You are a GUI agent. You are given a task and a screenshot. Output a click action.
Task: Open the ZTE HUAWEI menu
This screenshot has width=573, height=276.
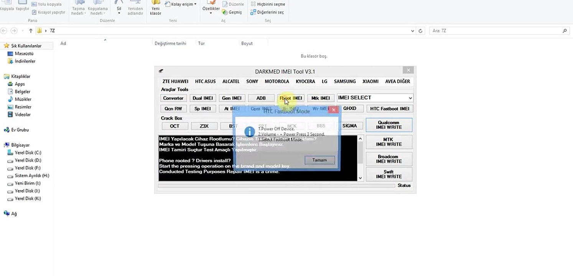pos(175,81)
